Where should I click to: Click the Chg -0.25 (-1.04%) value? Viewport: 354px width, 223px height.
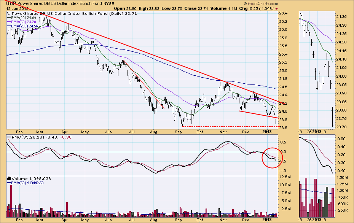pyautogui.click(x=257, y=9)
